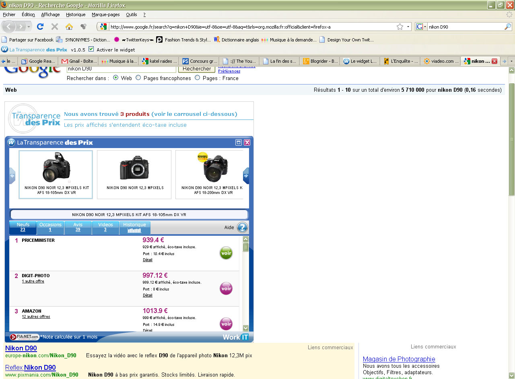This screenshot has height=379, width=515.
Task: Open the back/forward history dropdown arrow
Action: pos(29,27)
